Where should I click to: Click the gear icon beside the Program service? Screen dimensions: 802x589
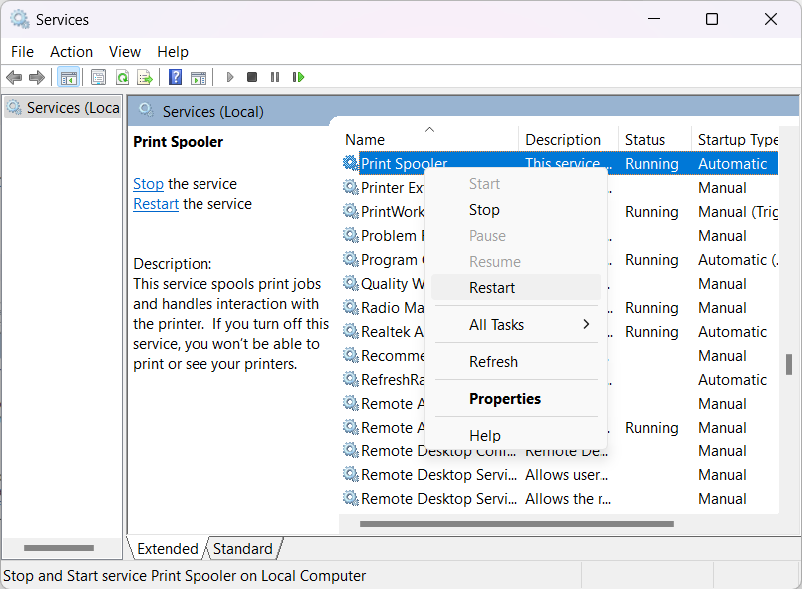(350, 259)
